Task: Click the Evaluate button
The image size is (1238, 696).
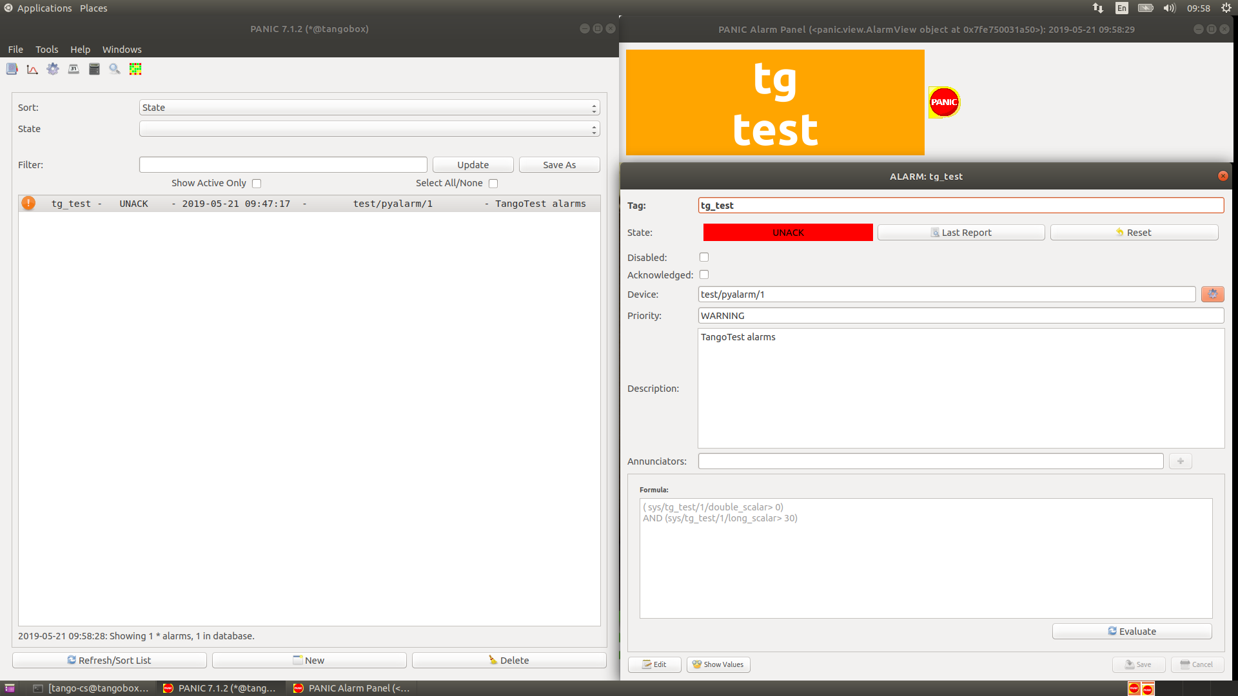Action: [1132, 632]
